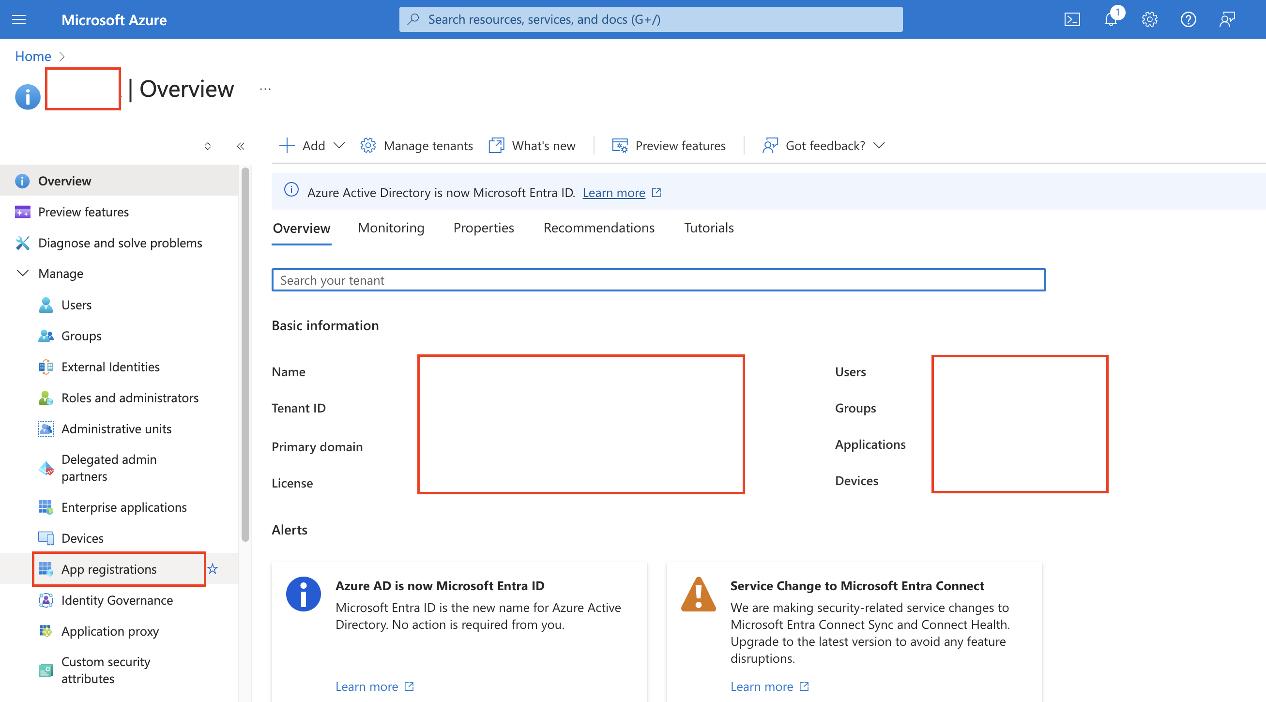
Task: Open the Add dropdown arrow
Action: coord(339,146)
